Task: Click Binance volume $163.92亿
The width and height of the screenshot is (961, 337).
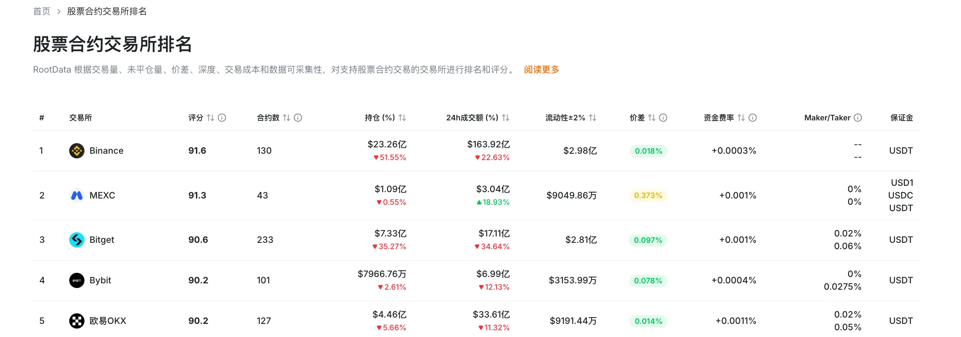Action: (x=488, y=144)
